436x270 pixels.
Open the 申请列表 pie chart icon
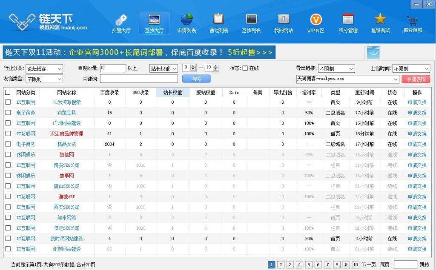click(x=186, y=23)
